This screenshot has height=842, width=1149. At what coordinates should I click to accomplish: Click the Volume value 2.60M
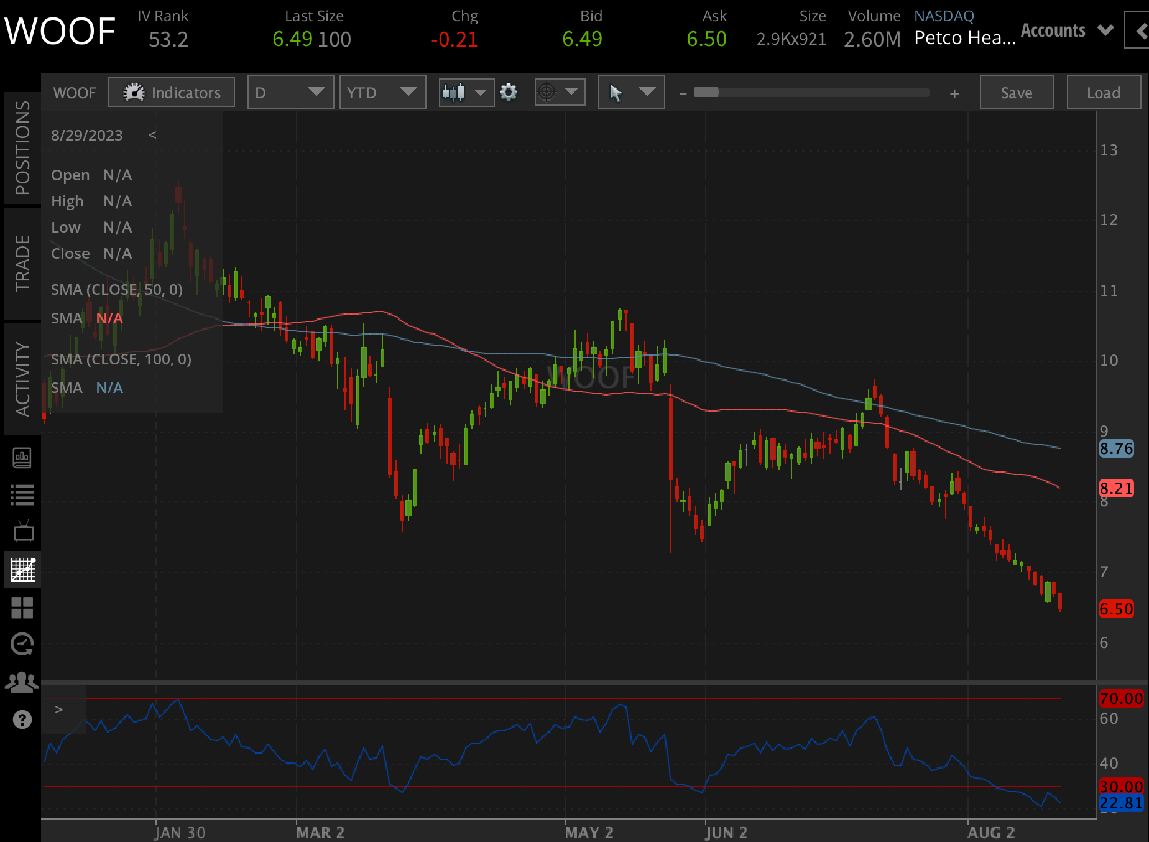click(x=872, y=40)
